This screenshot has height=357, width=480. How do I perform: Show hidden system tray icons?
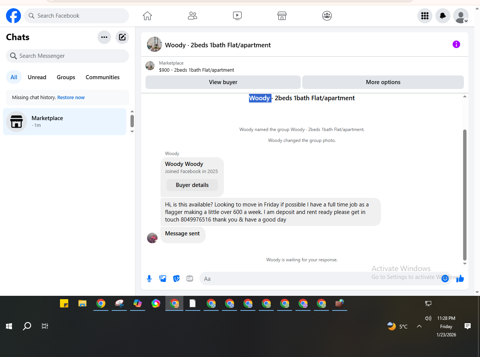click(x=419, y=326)
